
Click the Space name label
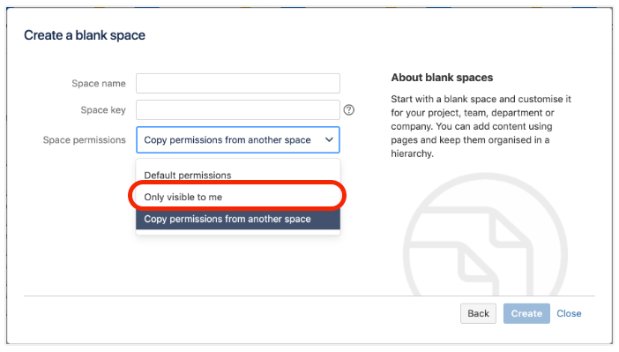click(x=99, y=83)
